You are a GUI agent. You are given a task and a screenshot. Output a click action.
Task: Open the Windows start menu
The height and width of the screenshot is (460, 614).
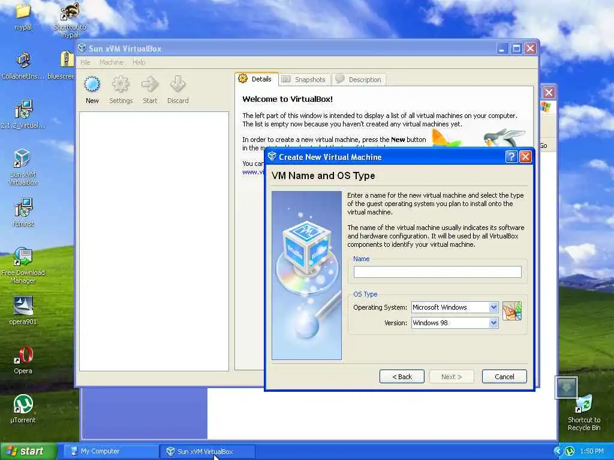28,452
